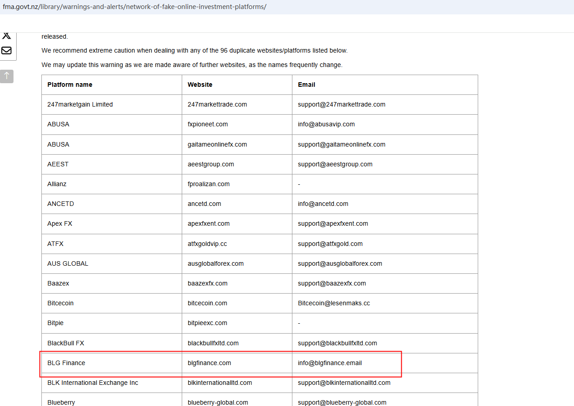Click the Website column header

200,85
